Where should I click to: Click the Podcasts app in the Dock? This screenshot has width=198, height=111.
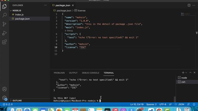pyautogui.click(x=123, y=110)
